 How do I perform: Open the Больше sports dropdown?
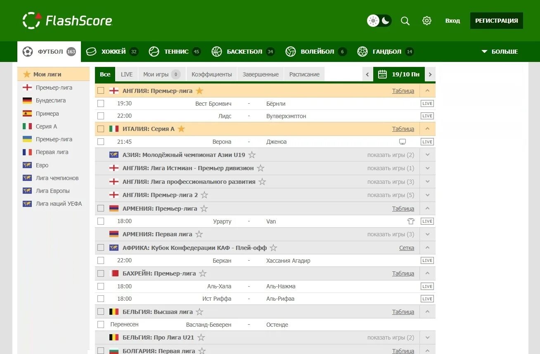pos(500,52)
